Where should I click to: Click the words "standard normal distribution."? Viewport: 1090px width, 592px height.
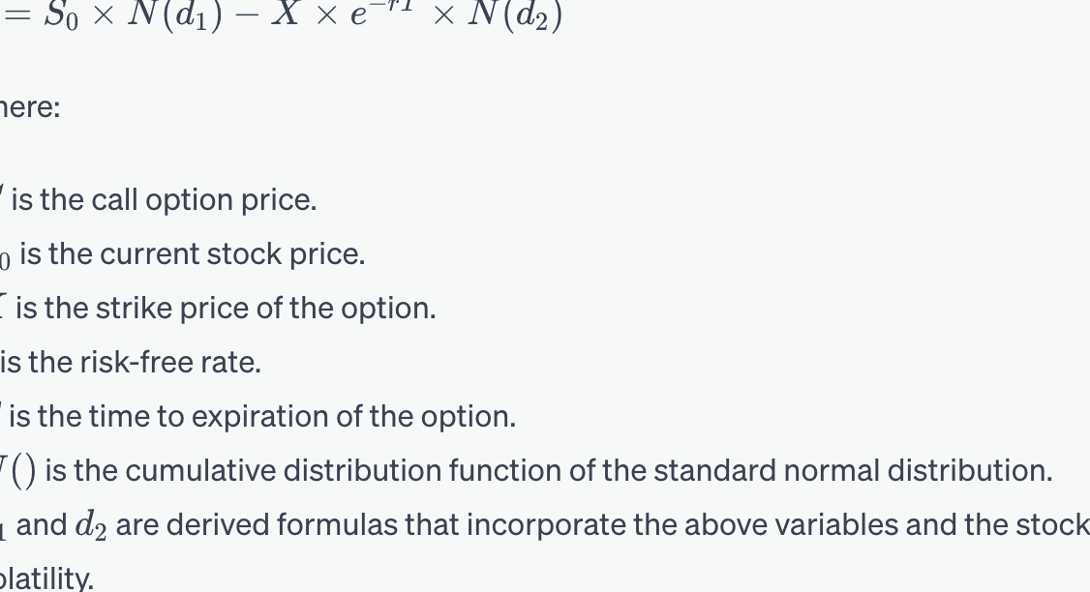[x=853, y=471]
